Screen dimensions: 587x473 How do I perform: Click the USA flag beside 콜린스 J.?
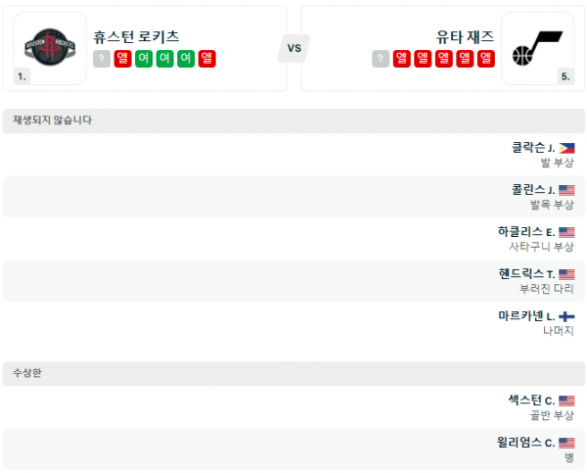(566, 190)
